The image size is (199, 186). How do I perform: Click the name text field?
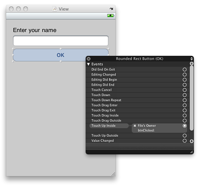(x=61, y=41)
